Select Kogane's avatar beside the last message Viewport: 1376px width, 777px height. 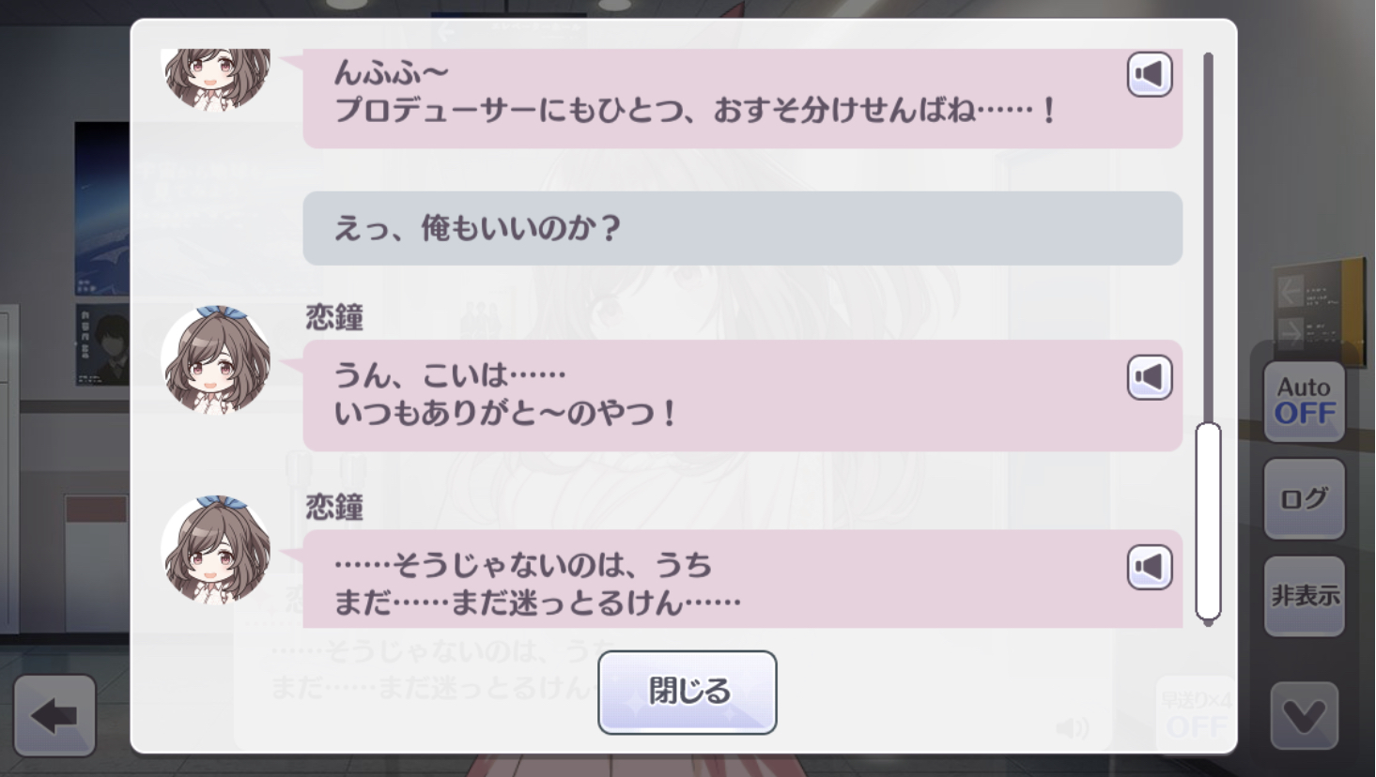[x=217, y=551]
